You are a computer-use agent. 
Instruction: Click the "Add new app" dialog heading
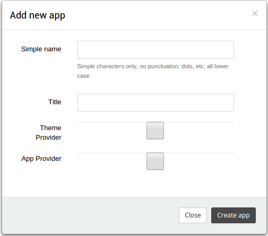coord(38,15)
